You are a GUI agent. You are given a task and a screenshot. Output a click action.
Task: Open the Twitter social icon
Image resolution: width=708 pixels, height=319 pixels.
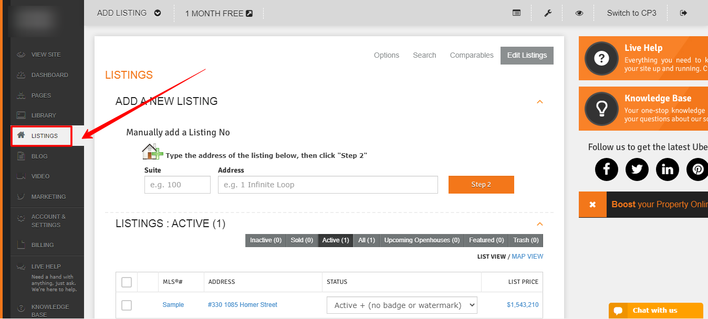[637, 169]
